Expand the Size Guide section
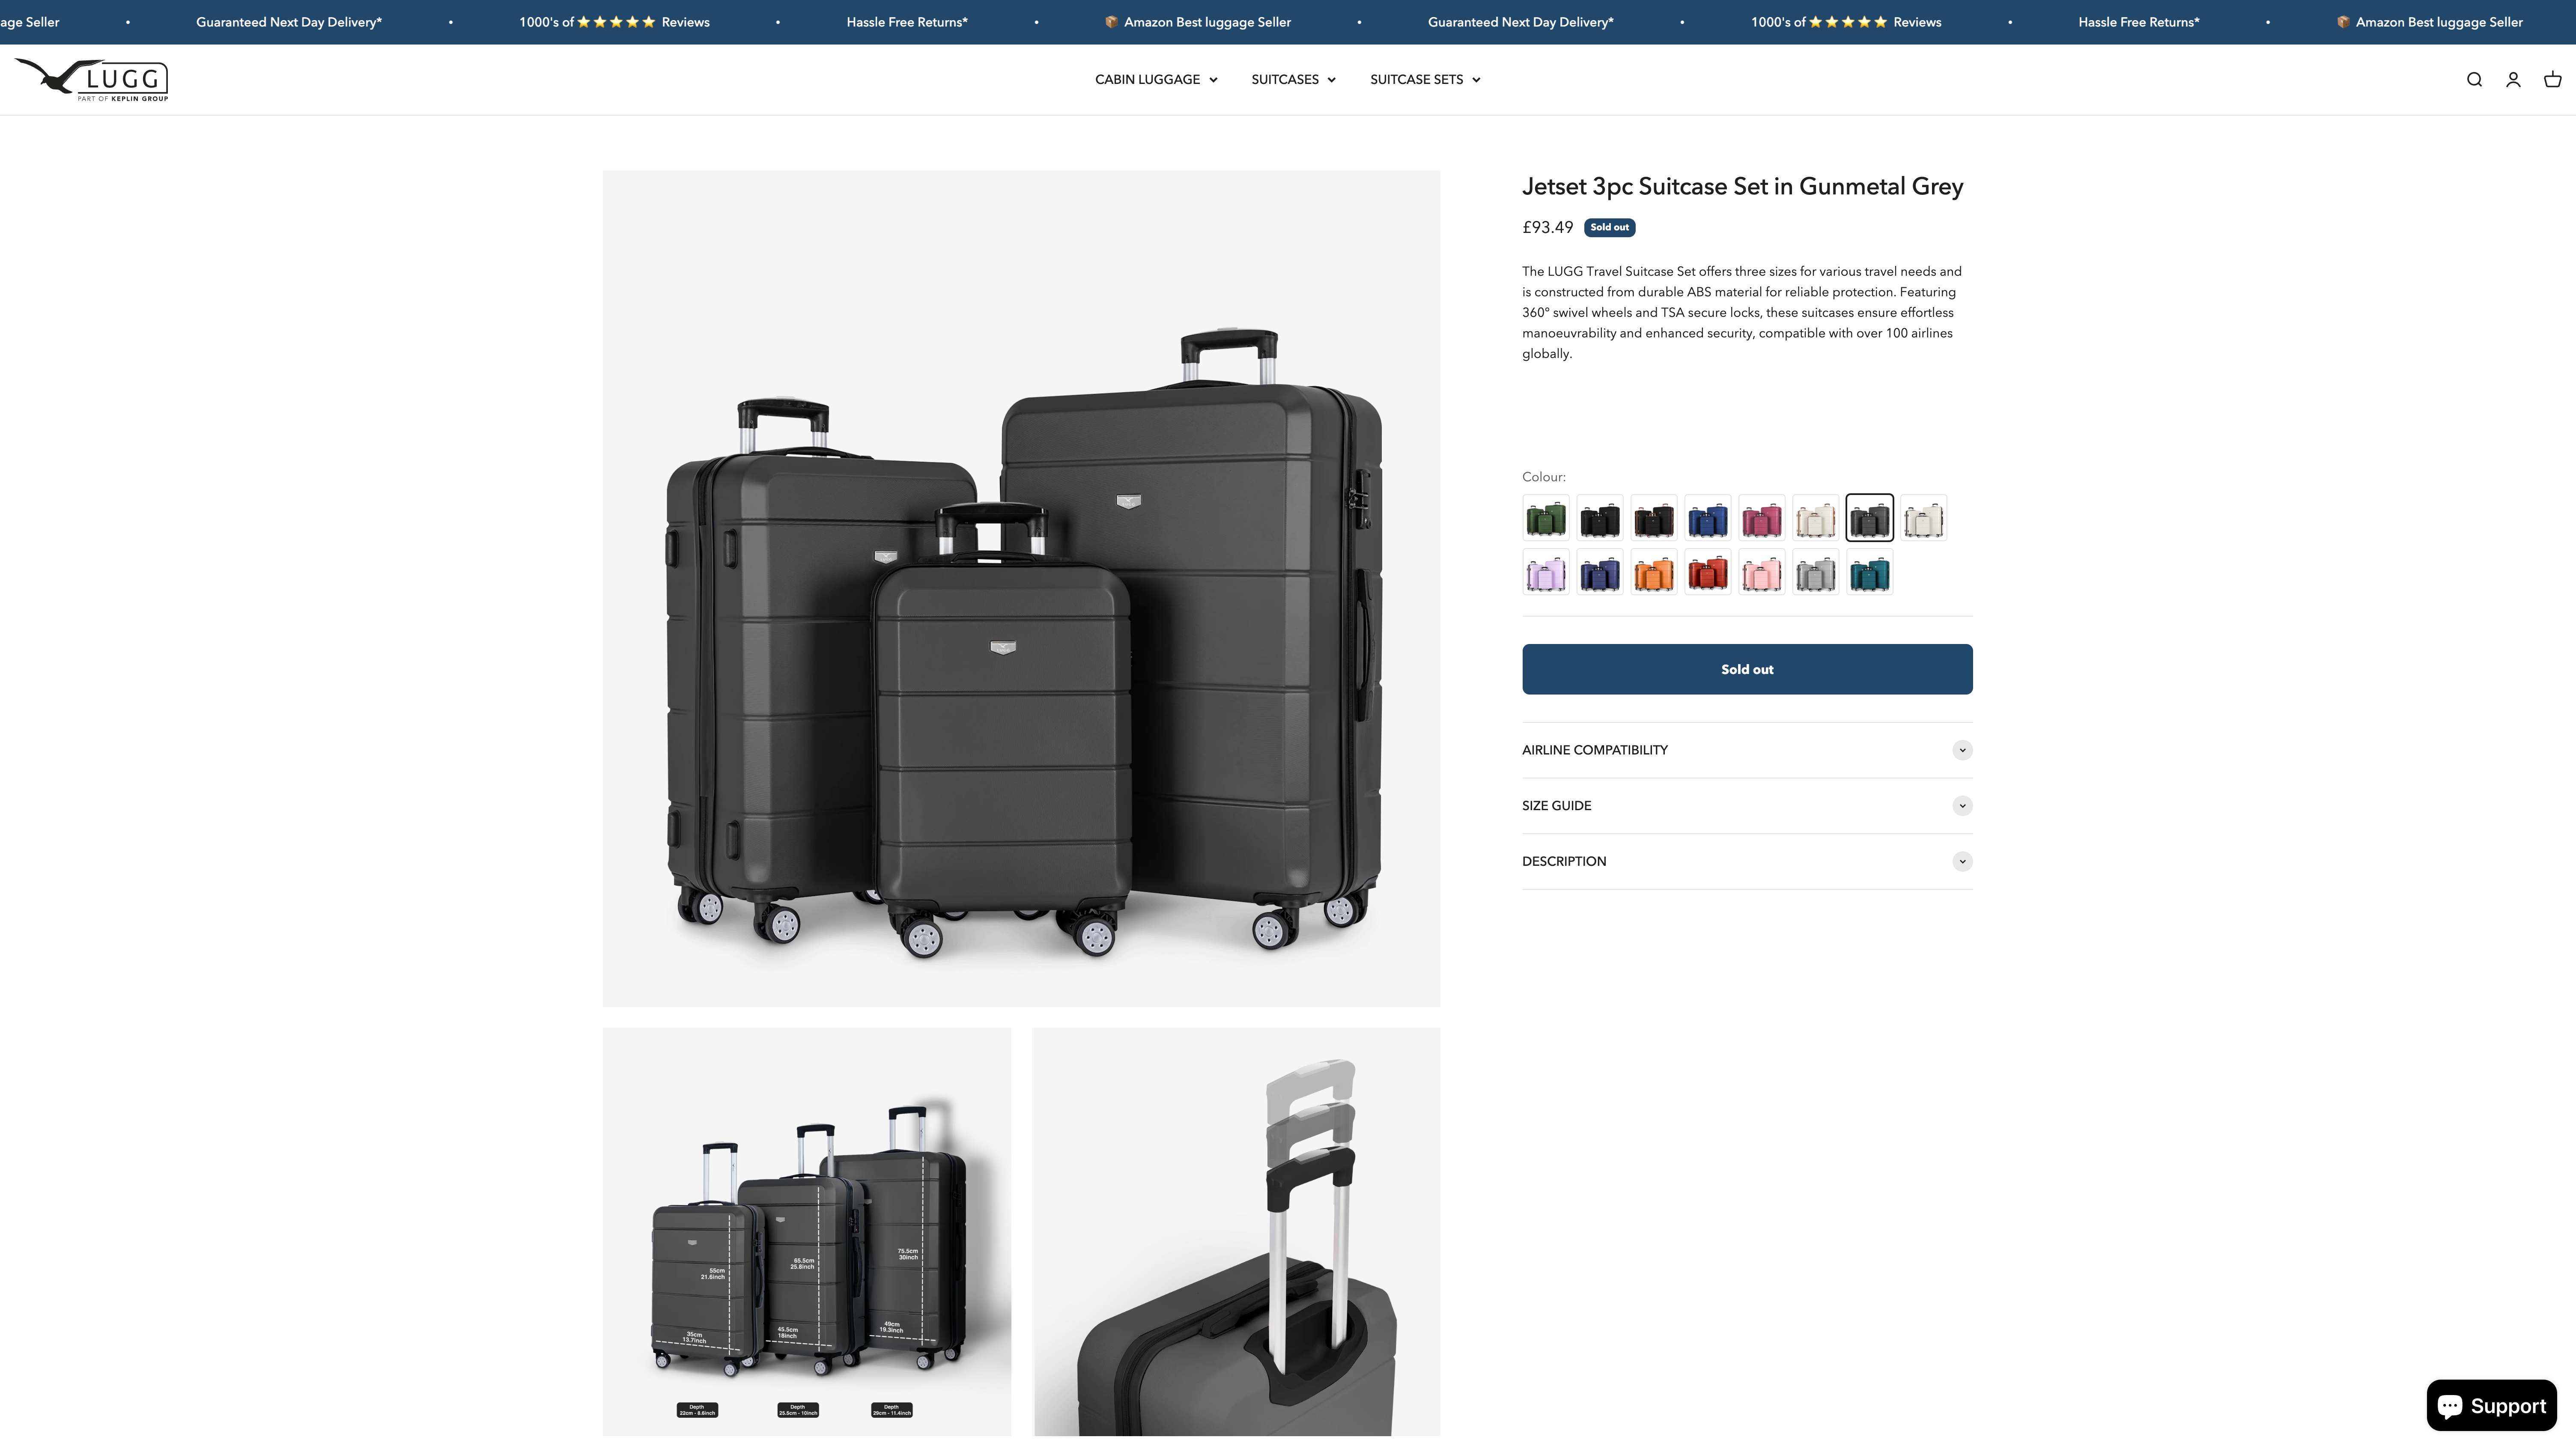The width and height of the screenshot is (2576, 1449). point(1747,806)
